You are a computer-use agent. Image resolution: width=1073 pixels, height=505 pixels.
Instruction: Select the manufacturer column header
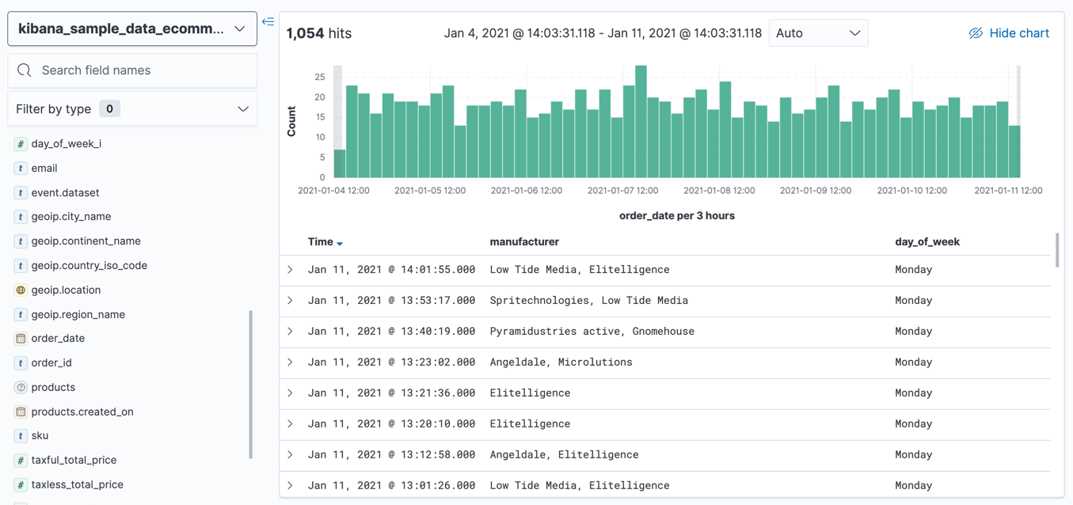(x=524, y=242)
